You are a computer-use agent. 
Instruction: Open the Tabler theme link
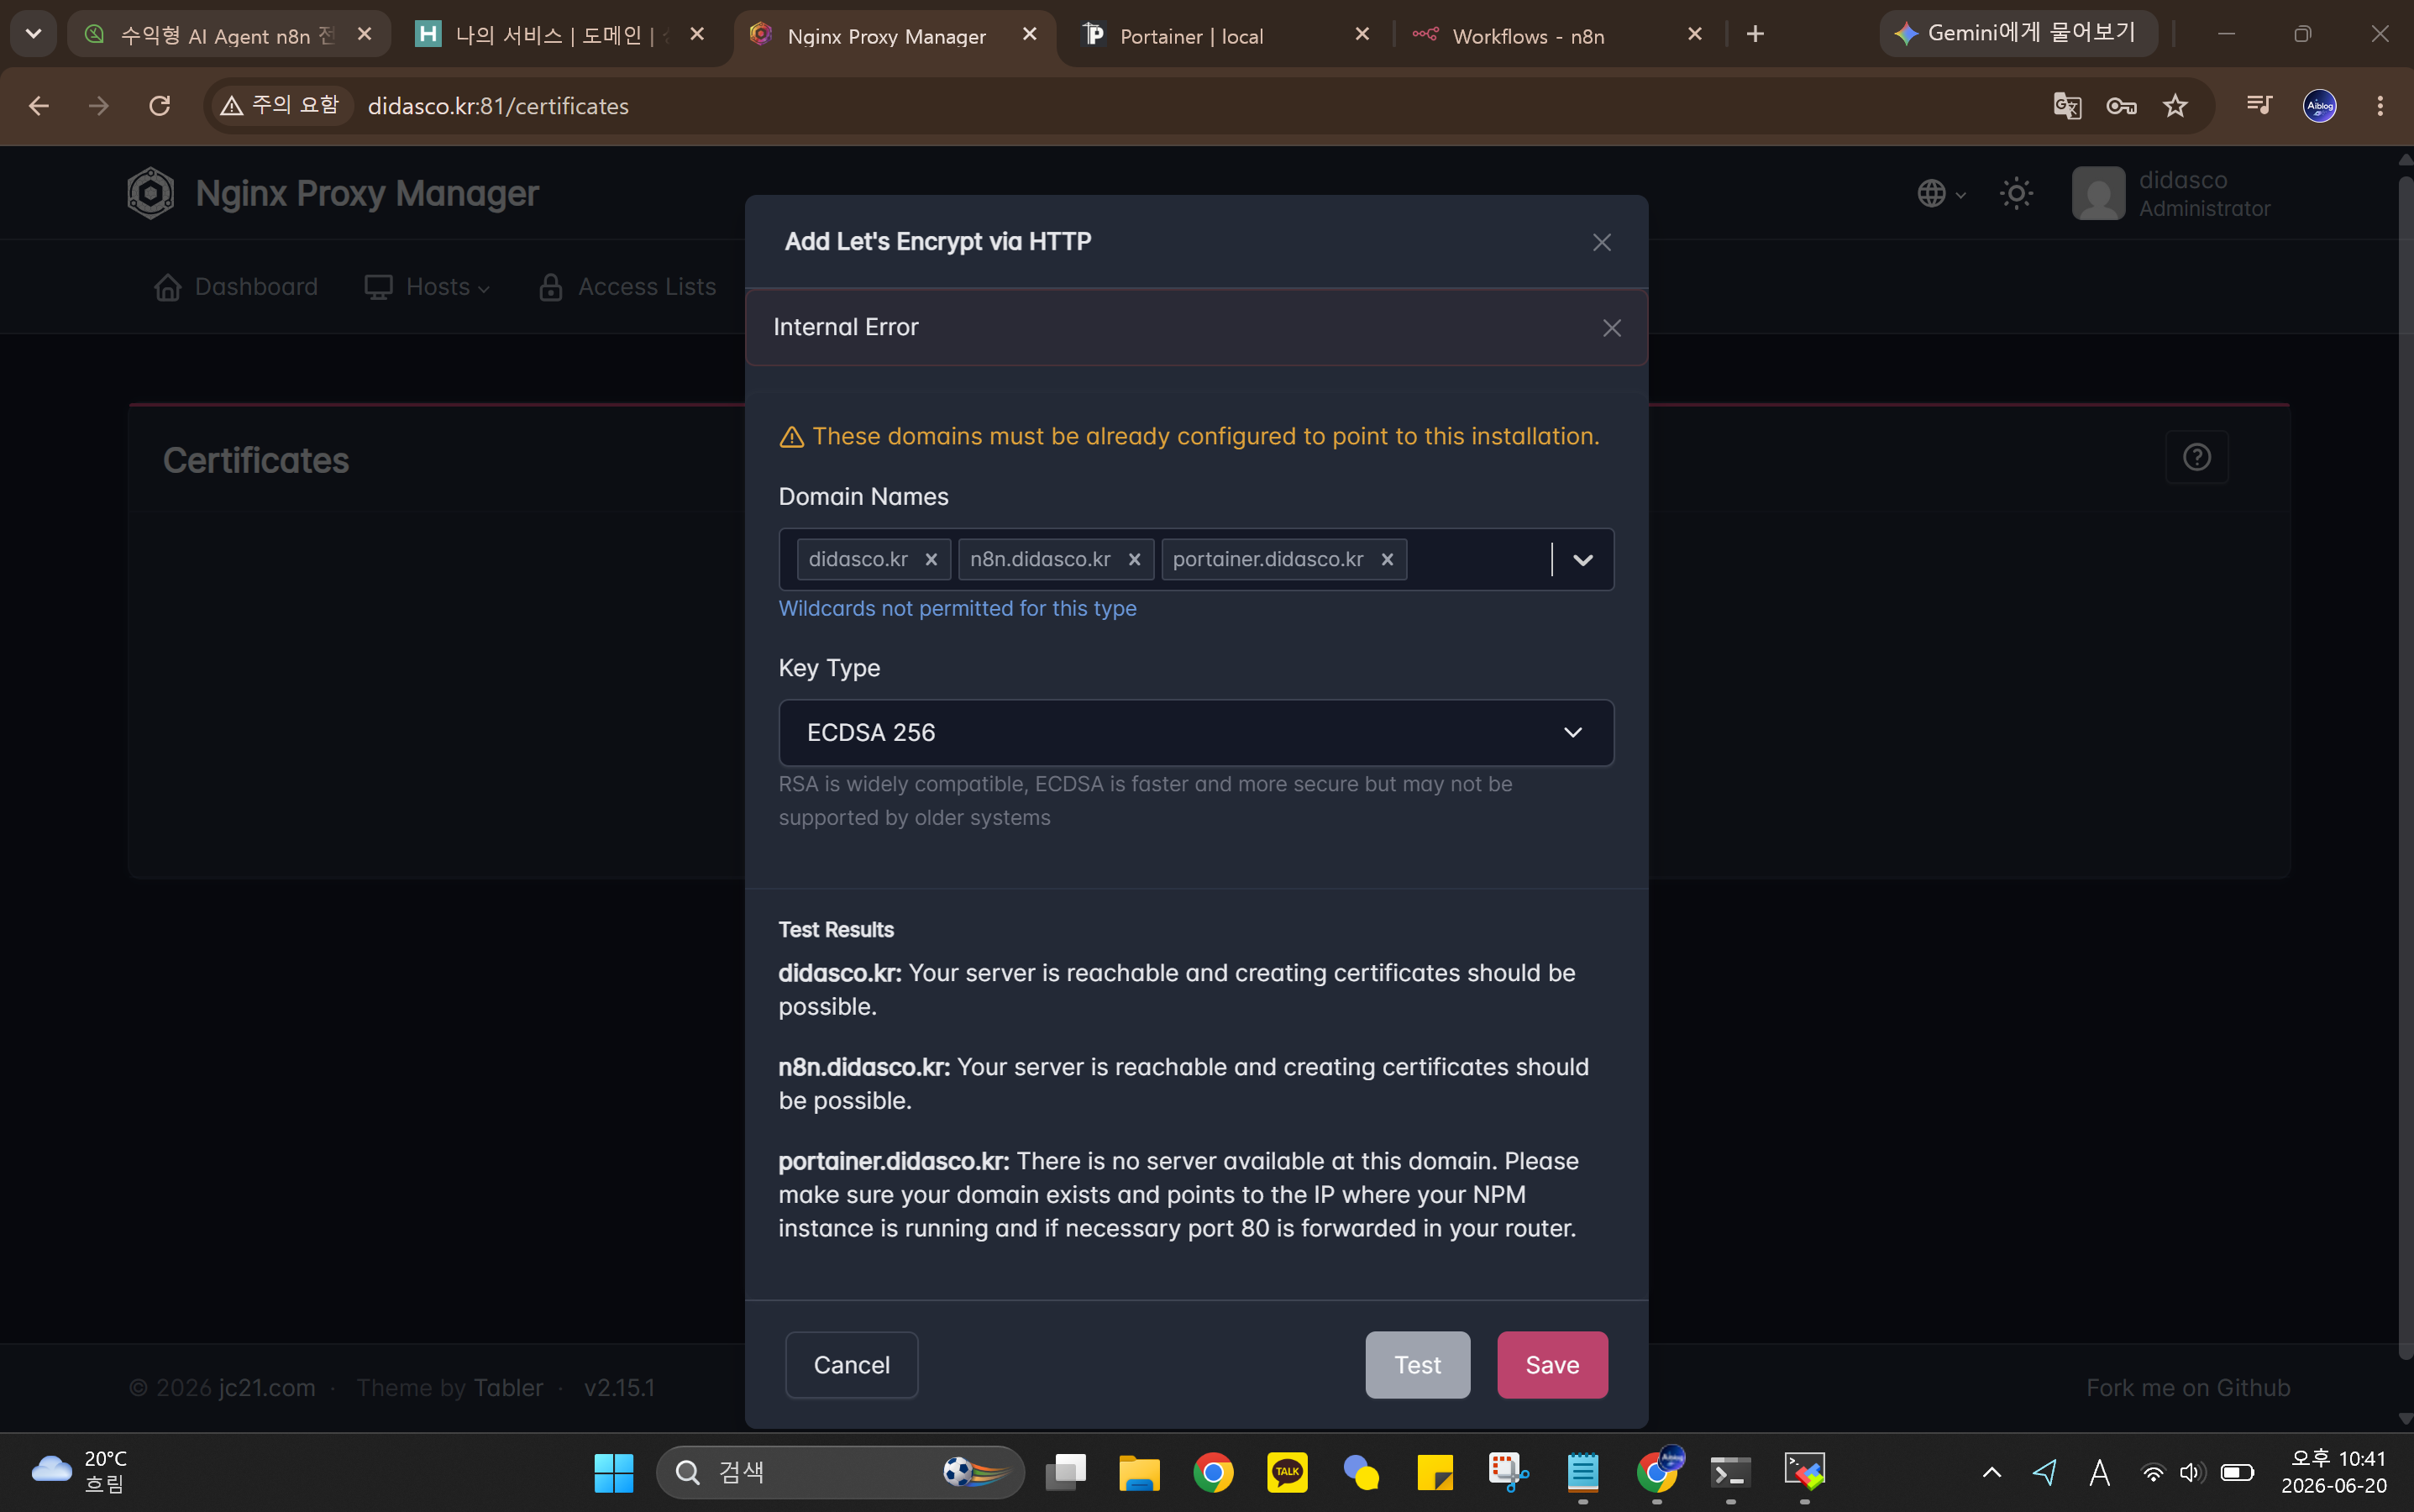tap(508, 1387)
